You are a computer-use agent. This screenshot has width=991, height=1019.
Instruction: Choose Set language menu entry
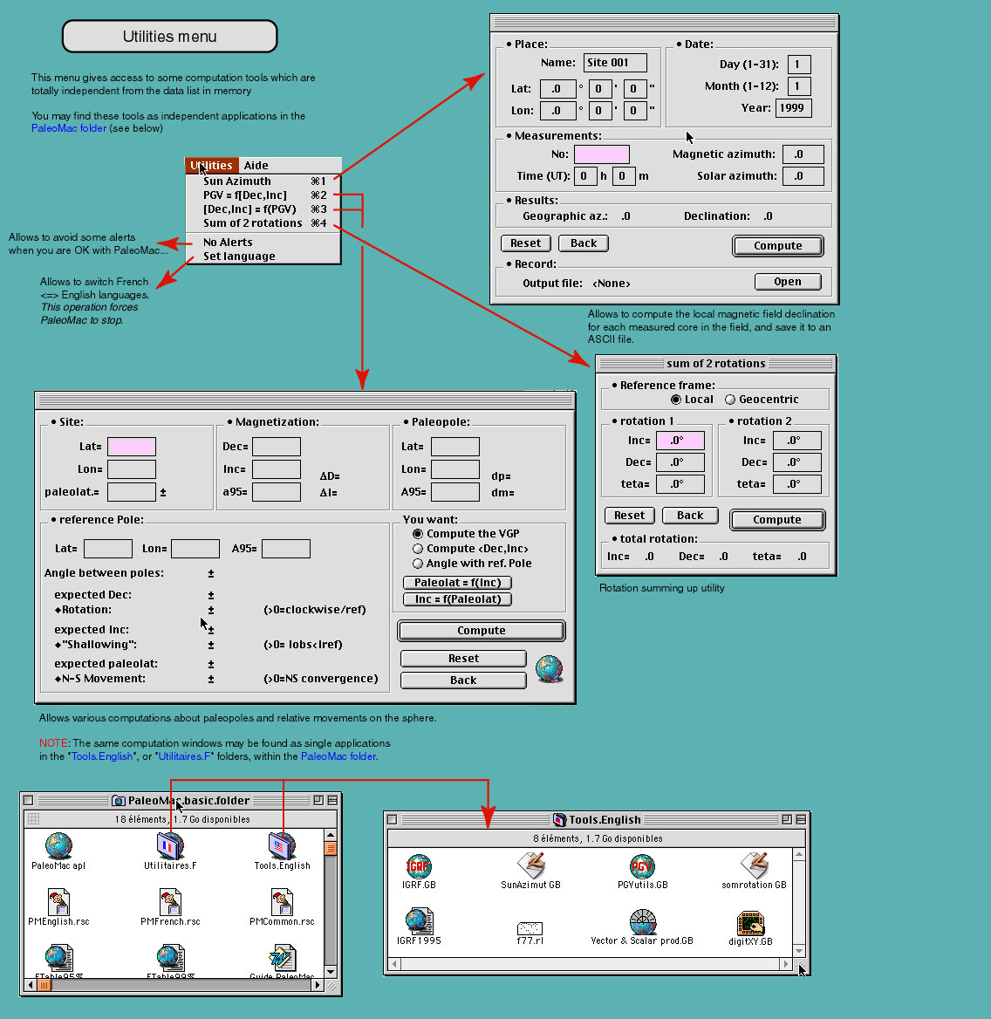coord(263,256)
